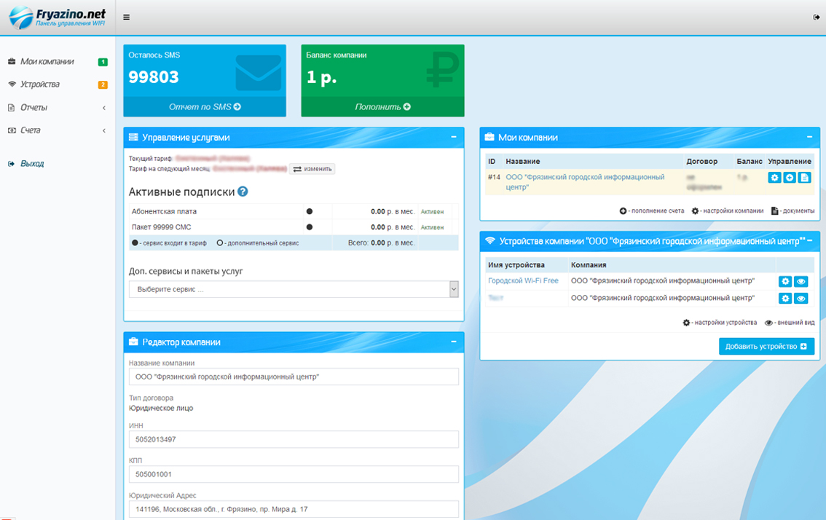The height and width of the screenshot is (520, 826).
Task: Open documents icon for company #14
Action: click(x=804, y=178)
